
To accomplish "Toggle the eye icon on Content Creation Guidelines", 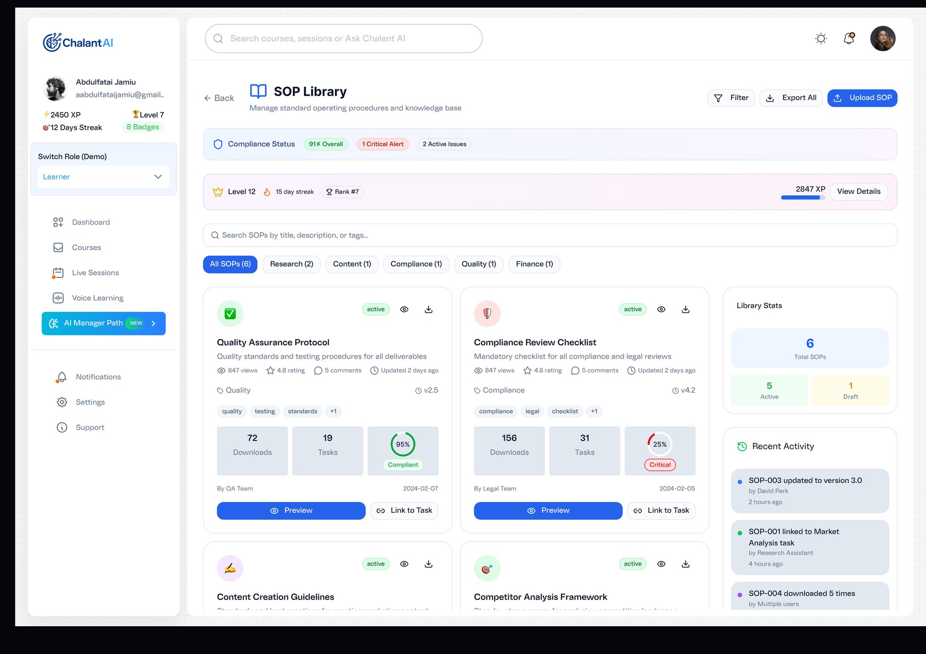I will (x=404, y=564).
